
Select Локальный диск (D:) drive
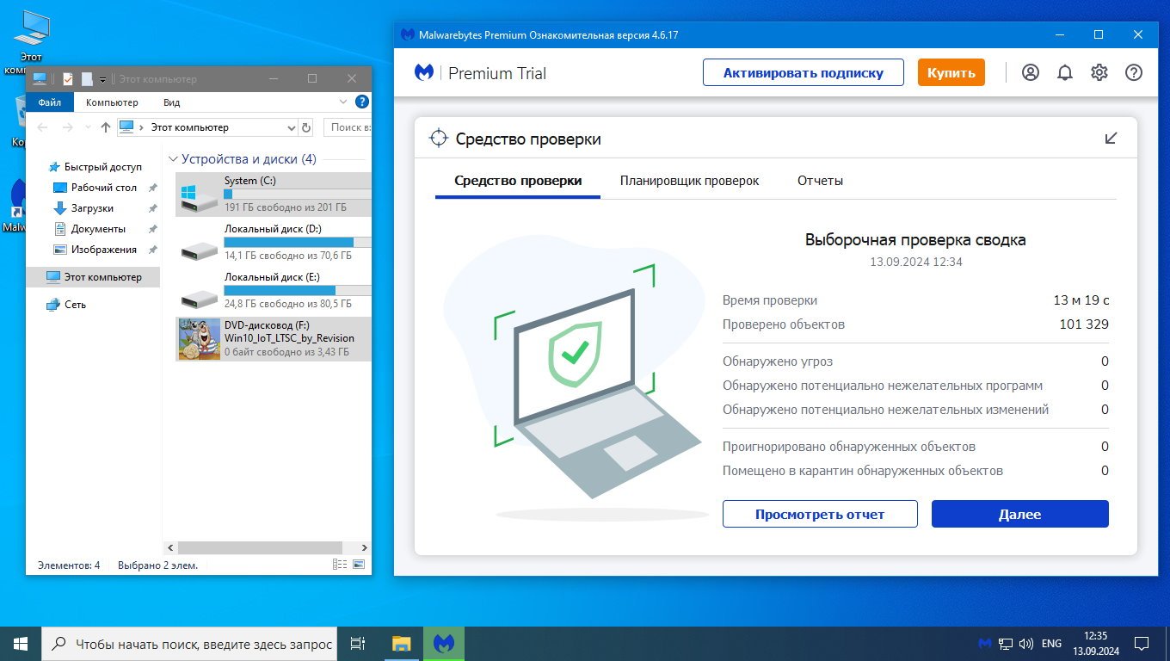(x=274, y=242)
